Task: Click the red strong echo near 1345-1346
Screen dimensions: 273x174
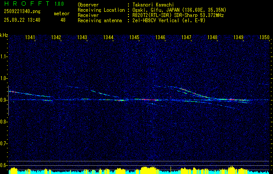Action: coord(150,100)
